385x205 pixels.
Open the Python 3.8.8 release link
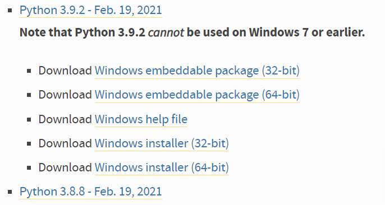[90, 192]
